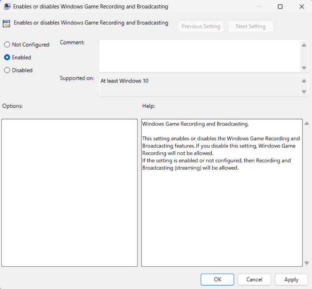The image size is (312, 289).
Task: Click the title bar application icon
Action: coord(7,7)
